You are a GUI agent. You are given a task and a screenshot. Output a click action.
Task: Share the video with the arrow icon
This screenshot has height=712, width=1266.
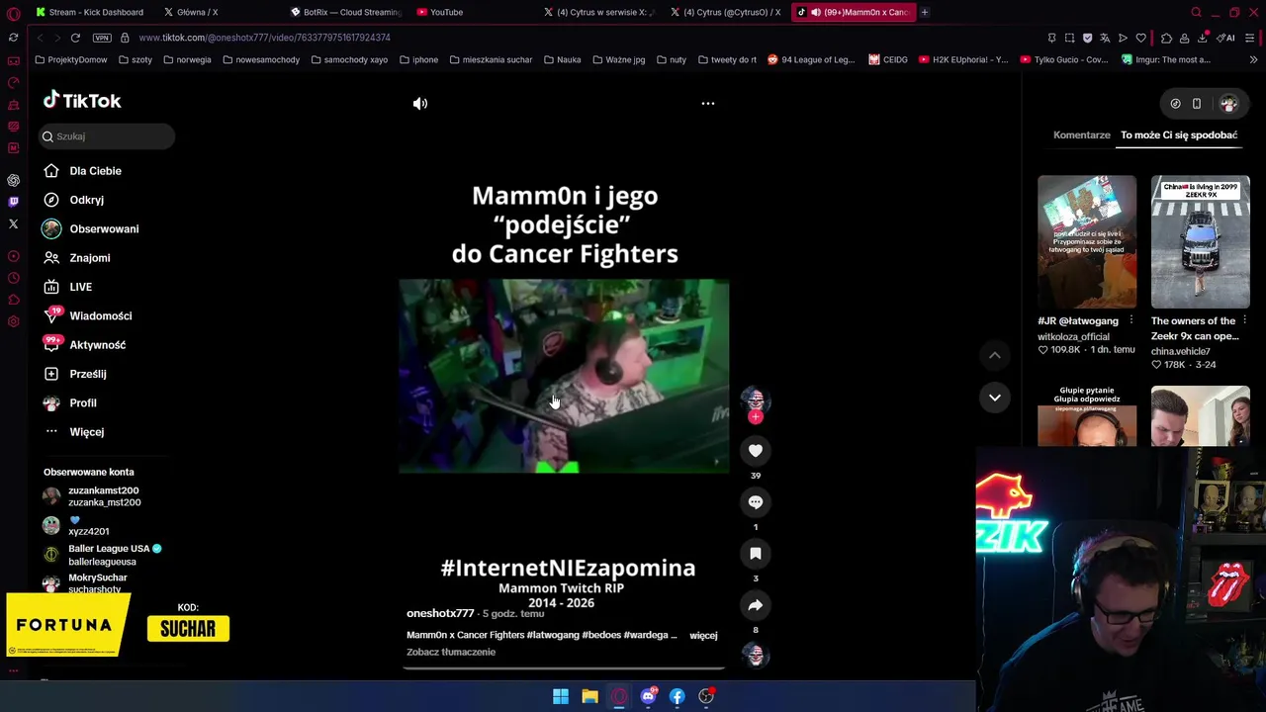[756, 605]
